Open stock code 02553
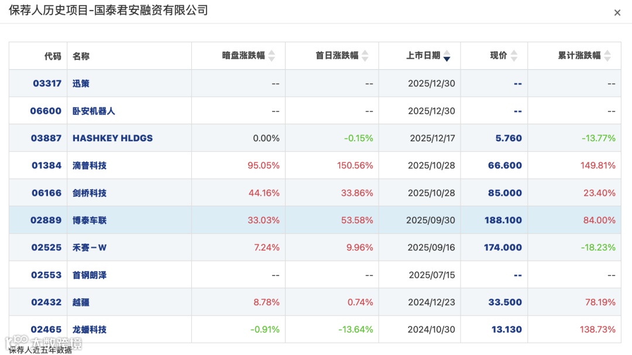Screen dimensions: 632x355 point(46,275)
